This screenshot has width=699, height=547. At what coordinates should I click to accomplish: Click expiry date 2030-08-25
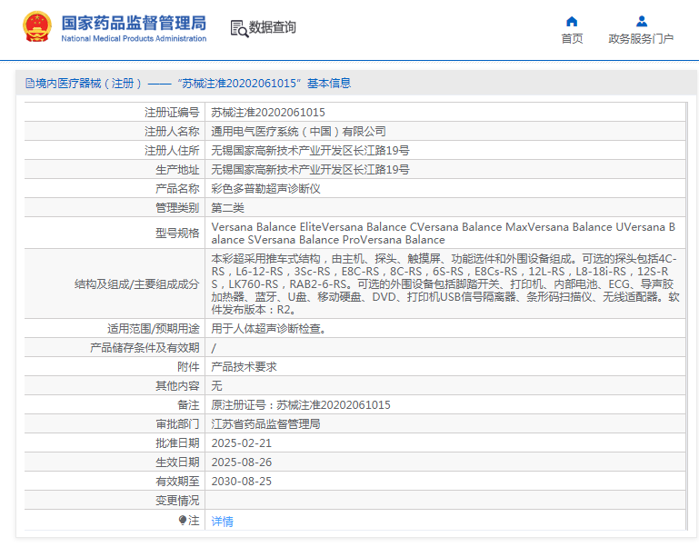[241, 482]
